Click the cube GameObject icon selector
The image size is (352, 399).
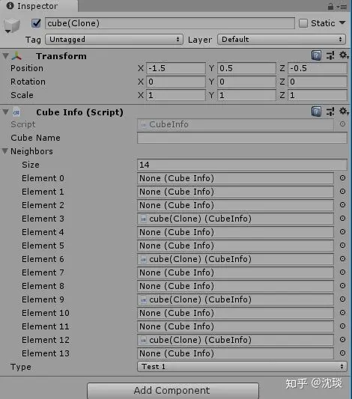coord(12,26)
